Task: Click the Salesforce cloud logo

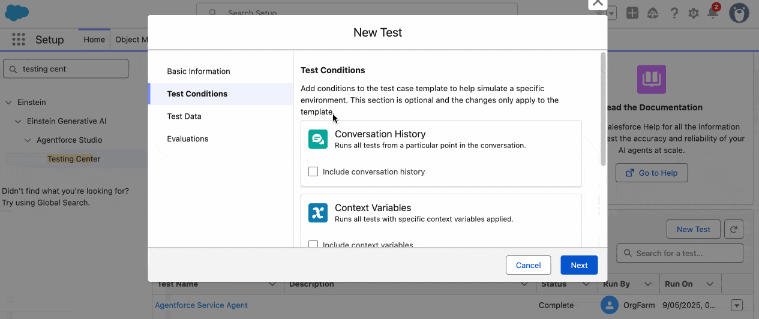Action: click(x=17, y=12)
